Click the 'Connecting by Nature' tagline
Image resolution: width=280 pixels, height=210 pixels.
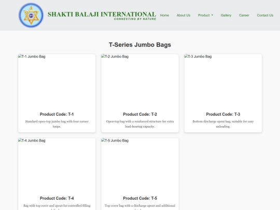[x=135, y=19]
